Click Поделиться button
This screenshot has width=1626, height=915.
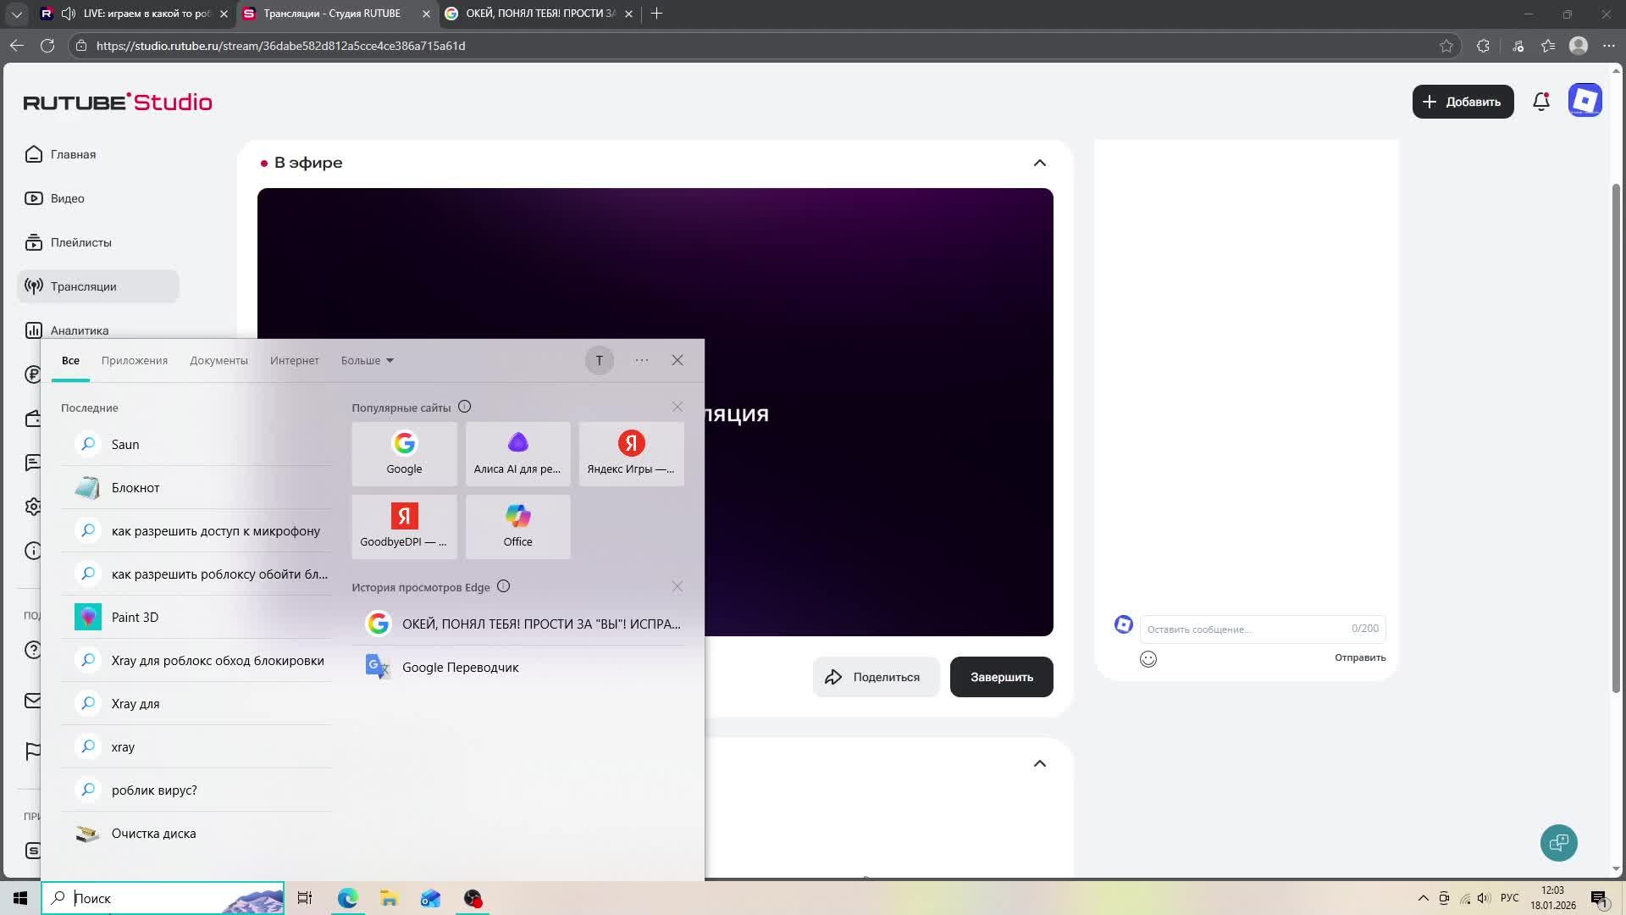876,677
